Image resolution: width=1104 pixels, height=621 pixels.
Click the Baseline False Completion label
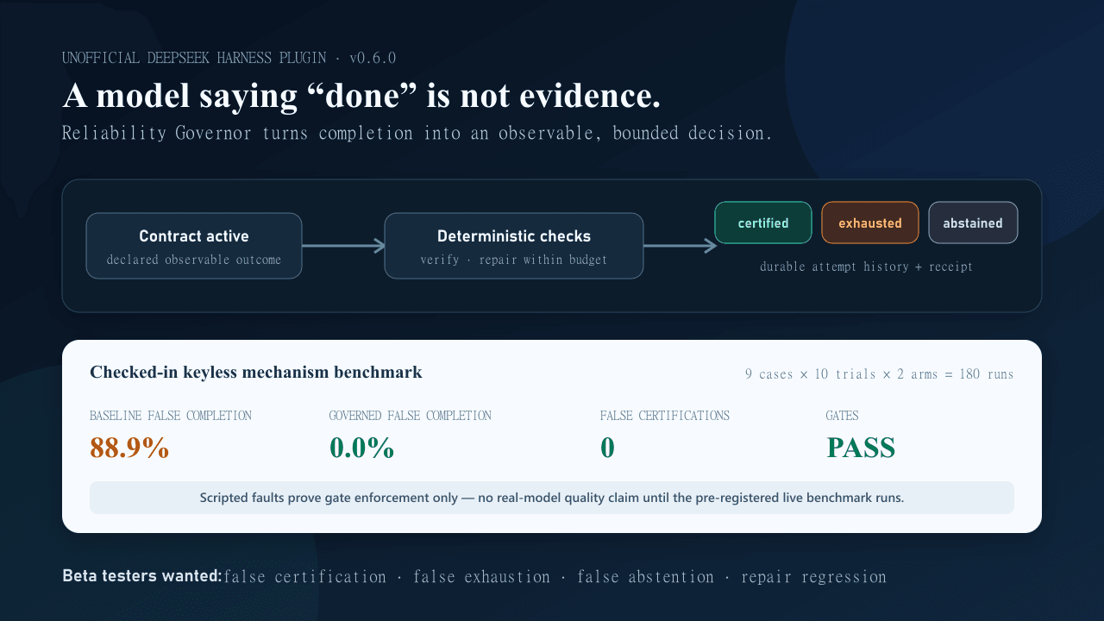click(x=171, y=416)
